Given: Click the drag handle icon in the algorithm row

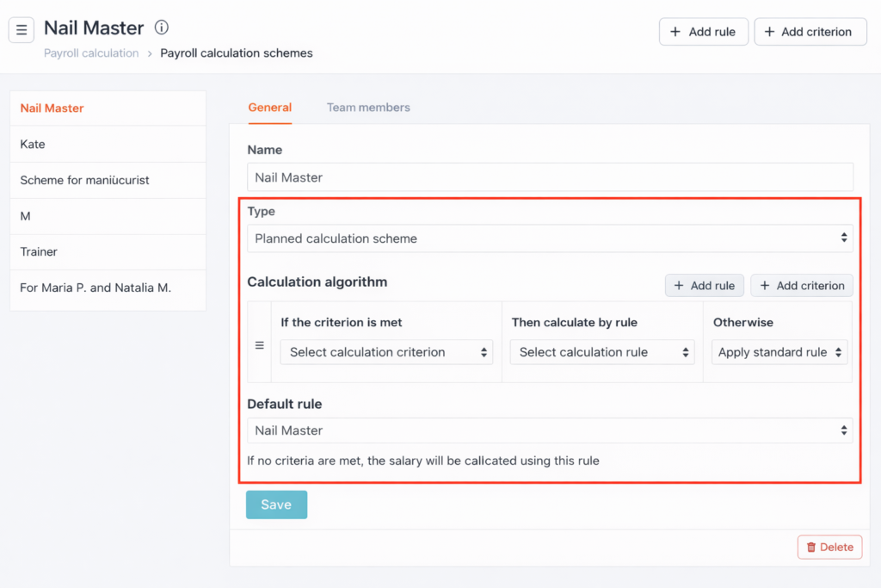Looking at the screenshot, I should (x=260, y=345).
